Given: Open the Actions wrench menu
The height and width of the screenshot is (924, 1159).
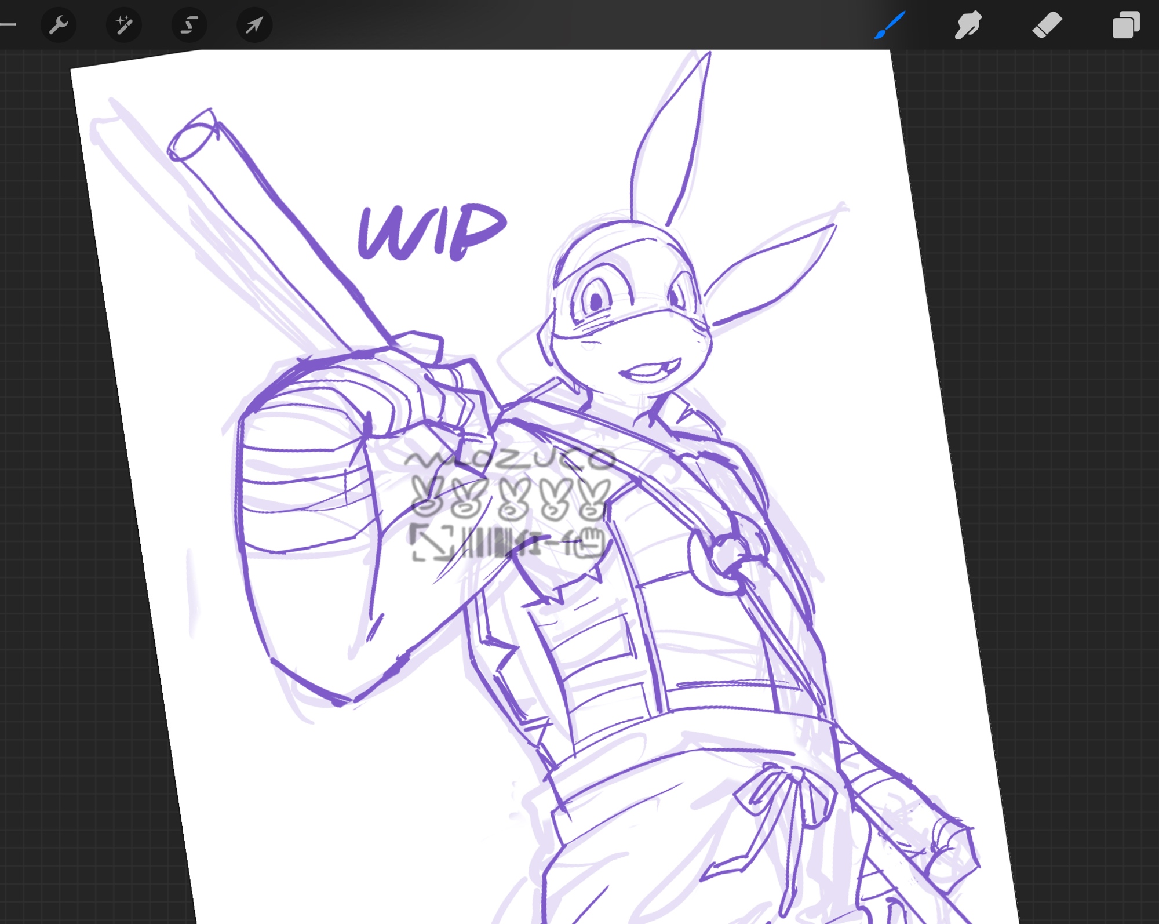Looking at the screenshot, I should click(x=59, y=25).
